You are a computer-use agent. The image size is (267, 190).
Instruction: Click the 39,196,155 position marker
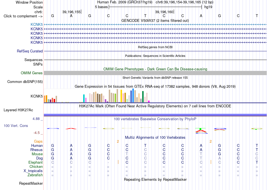71,12
